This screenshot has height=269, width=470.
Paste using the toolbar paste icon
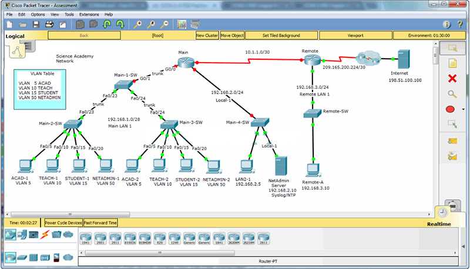93,24
